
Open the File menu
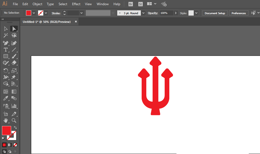[15, 4]
